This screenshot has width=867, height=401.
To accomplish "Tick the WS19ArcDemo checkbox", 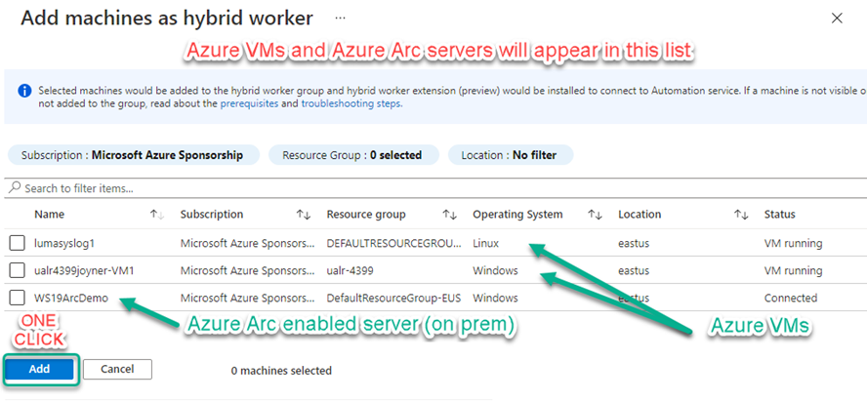I will coord(18,298).
